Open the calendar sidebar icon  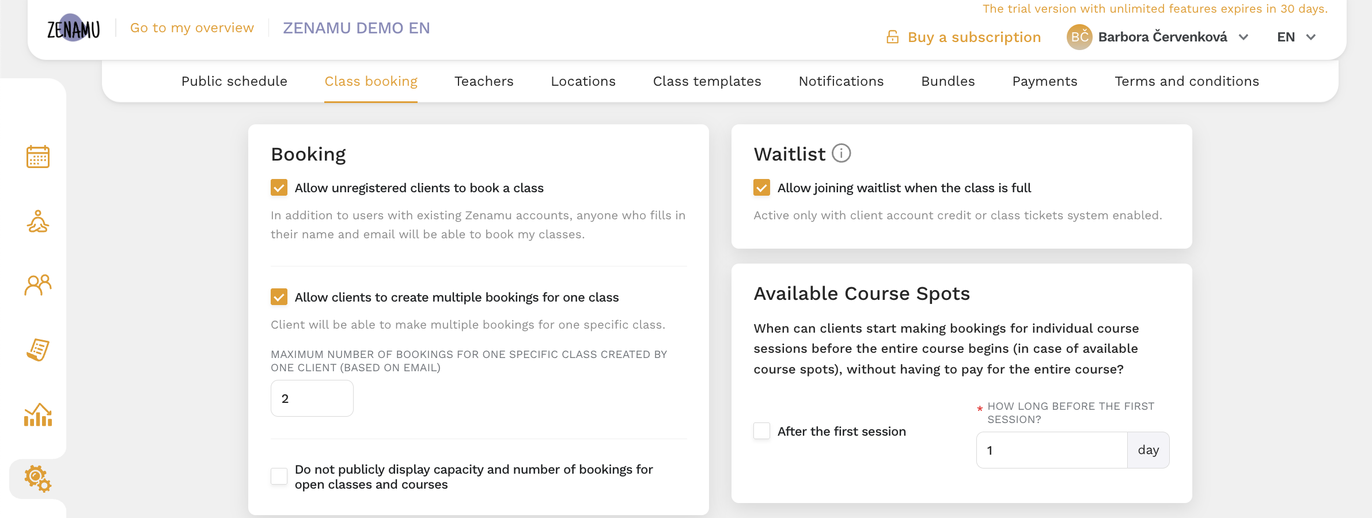38,157
